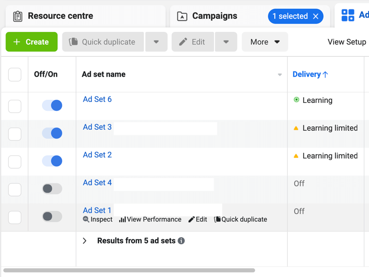
Task: Click the green Create button
Action: (x=31, y=42)
